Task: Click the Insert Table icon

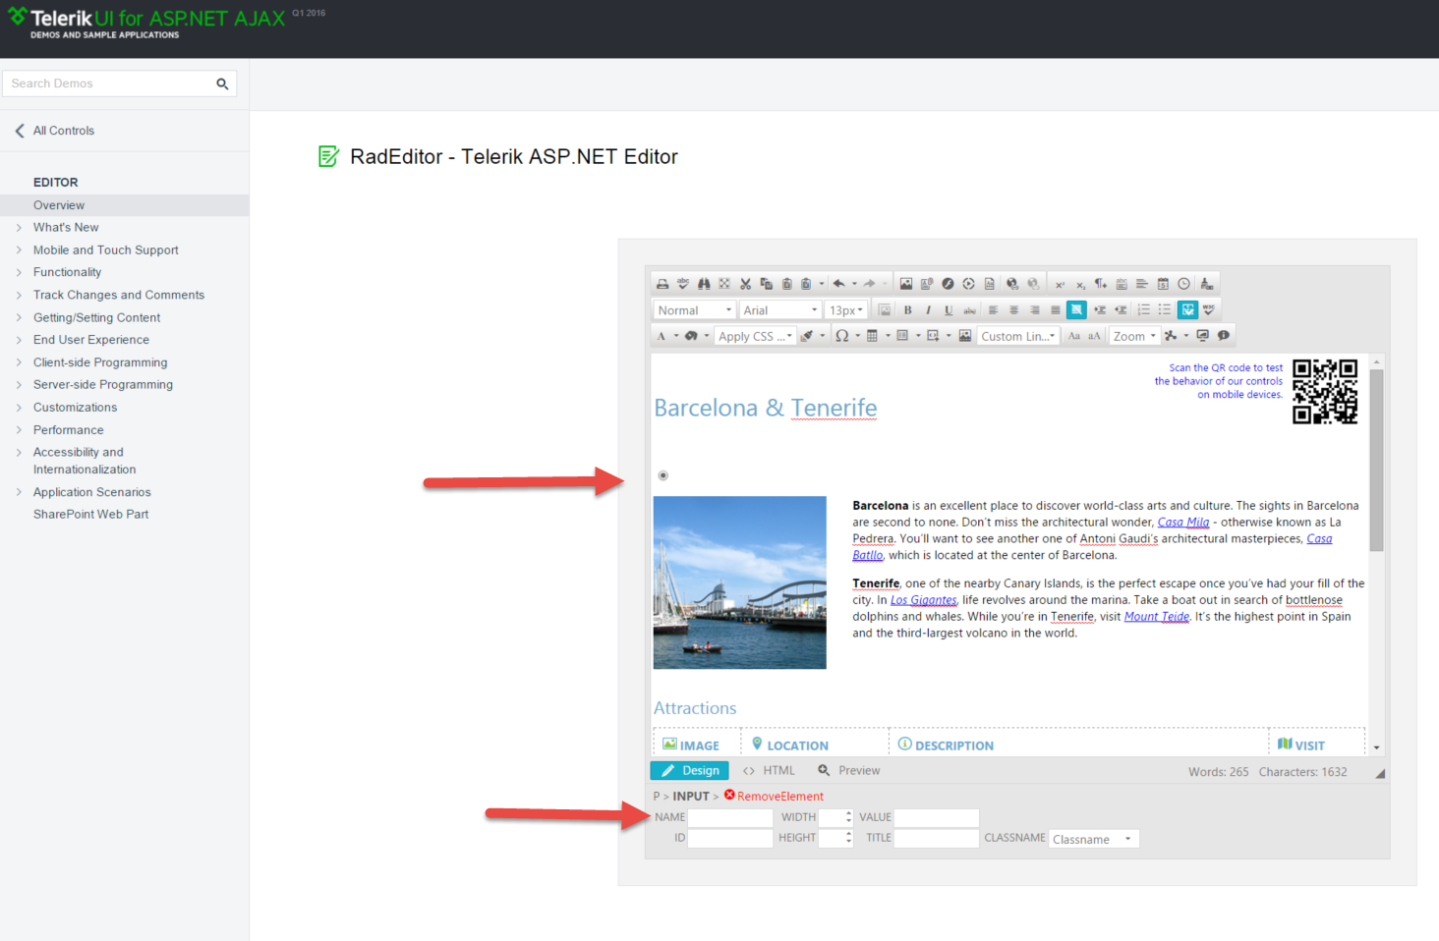Action: (x=872, y=336)
